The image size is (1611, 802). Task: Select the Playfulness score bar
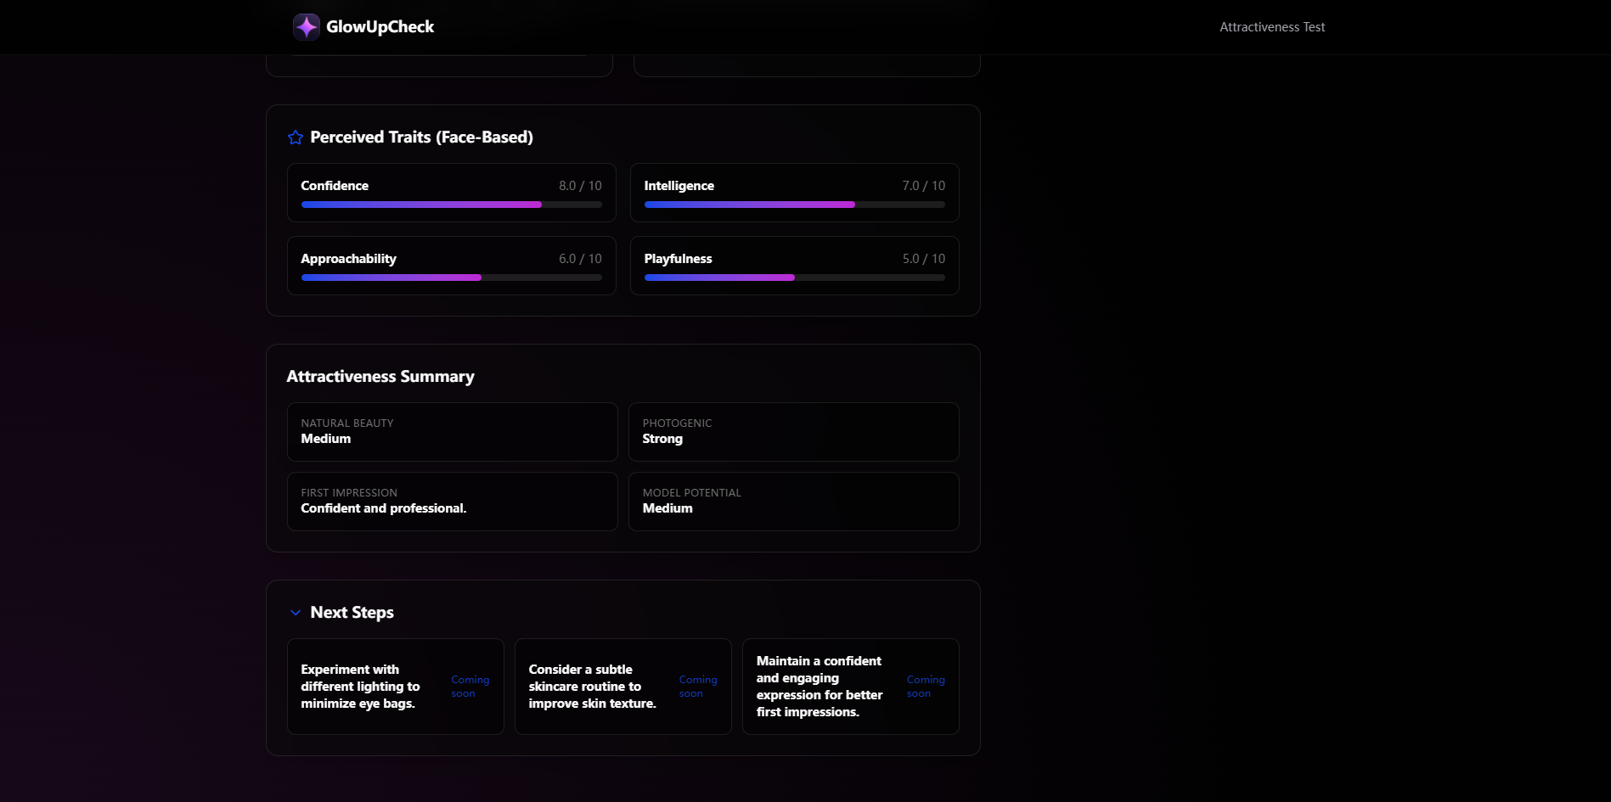point(794,278)
